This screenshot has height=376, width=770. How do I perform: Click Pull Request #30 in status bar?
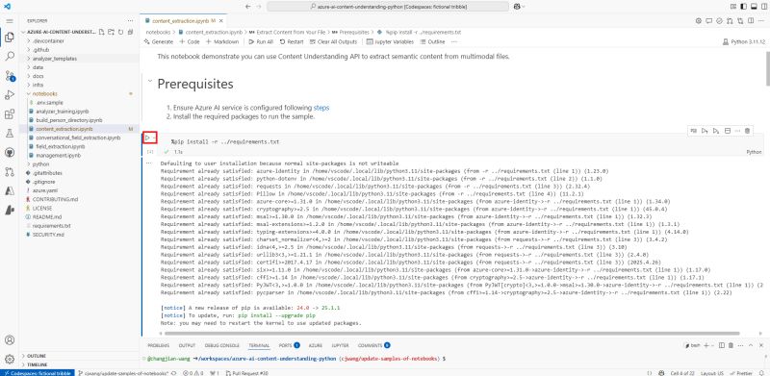pos(247,372)
